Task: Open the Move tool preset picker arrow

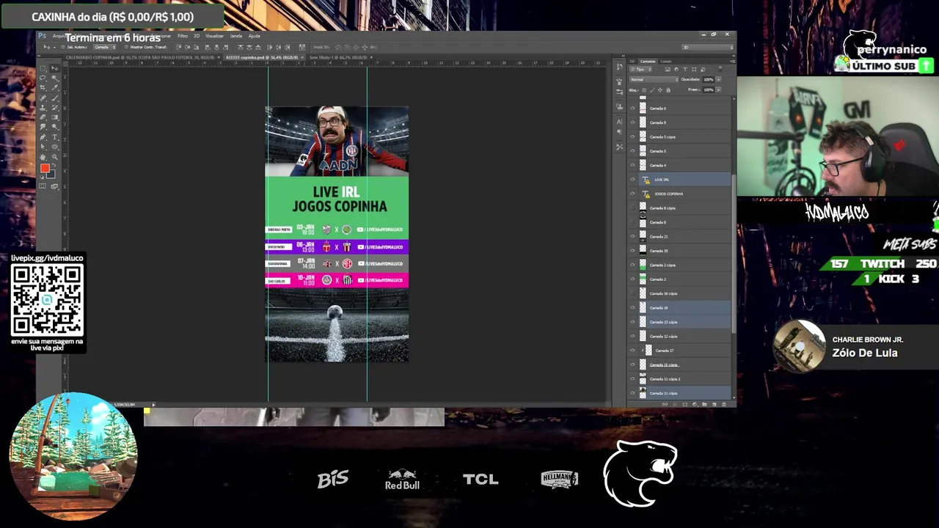Action: (x=54, y=47)
